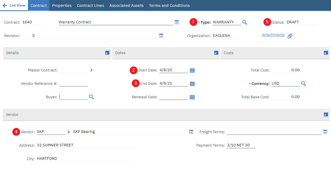Click the empty revision description field
The image size is (331, 169).
(100, 36)
